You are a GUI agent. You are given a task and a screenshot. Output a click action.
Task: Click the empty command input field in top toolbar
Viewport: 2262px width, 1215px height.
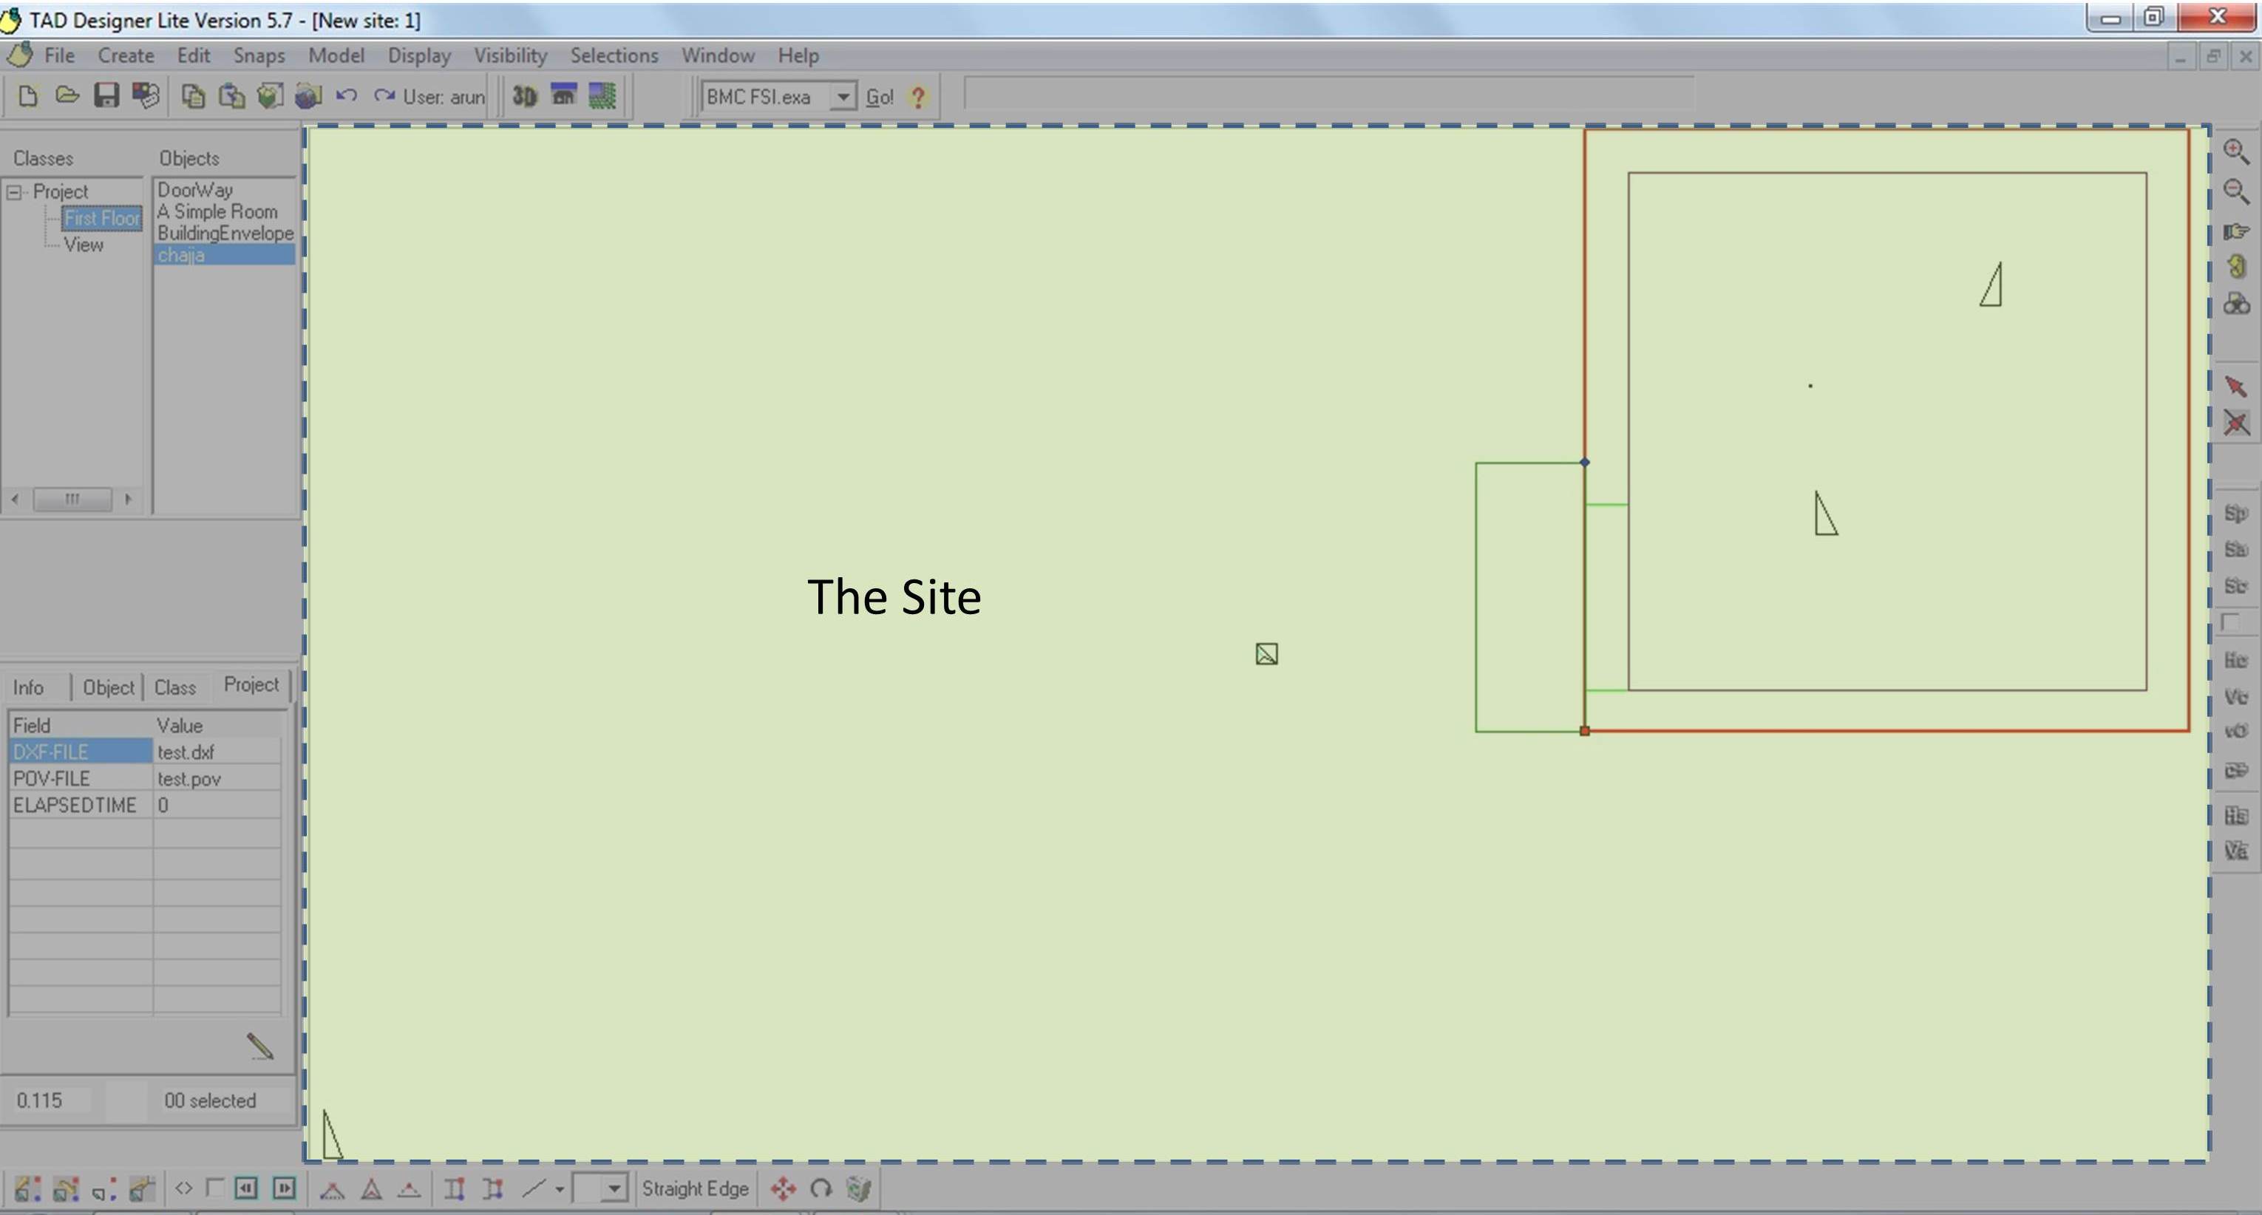1328,93
